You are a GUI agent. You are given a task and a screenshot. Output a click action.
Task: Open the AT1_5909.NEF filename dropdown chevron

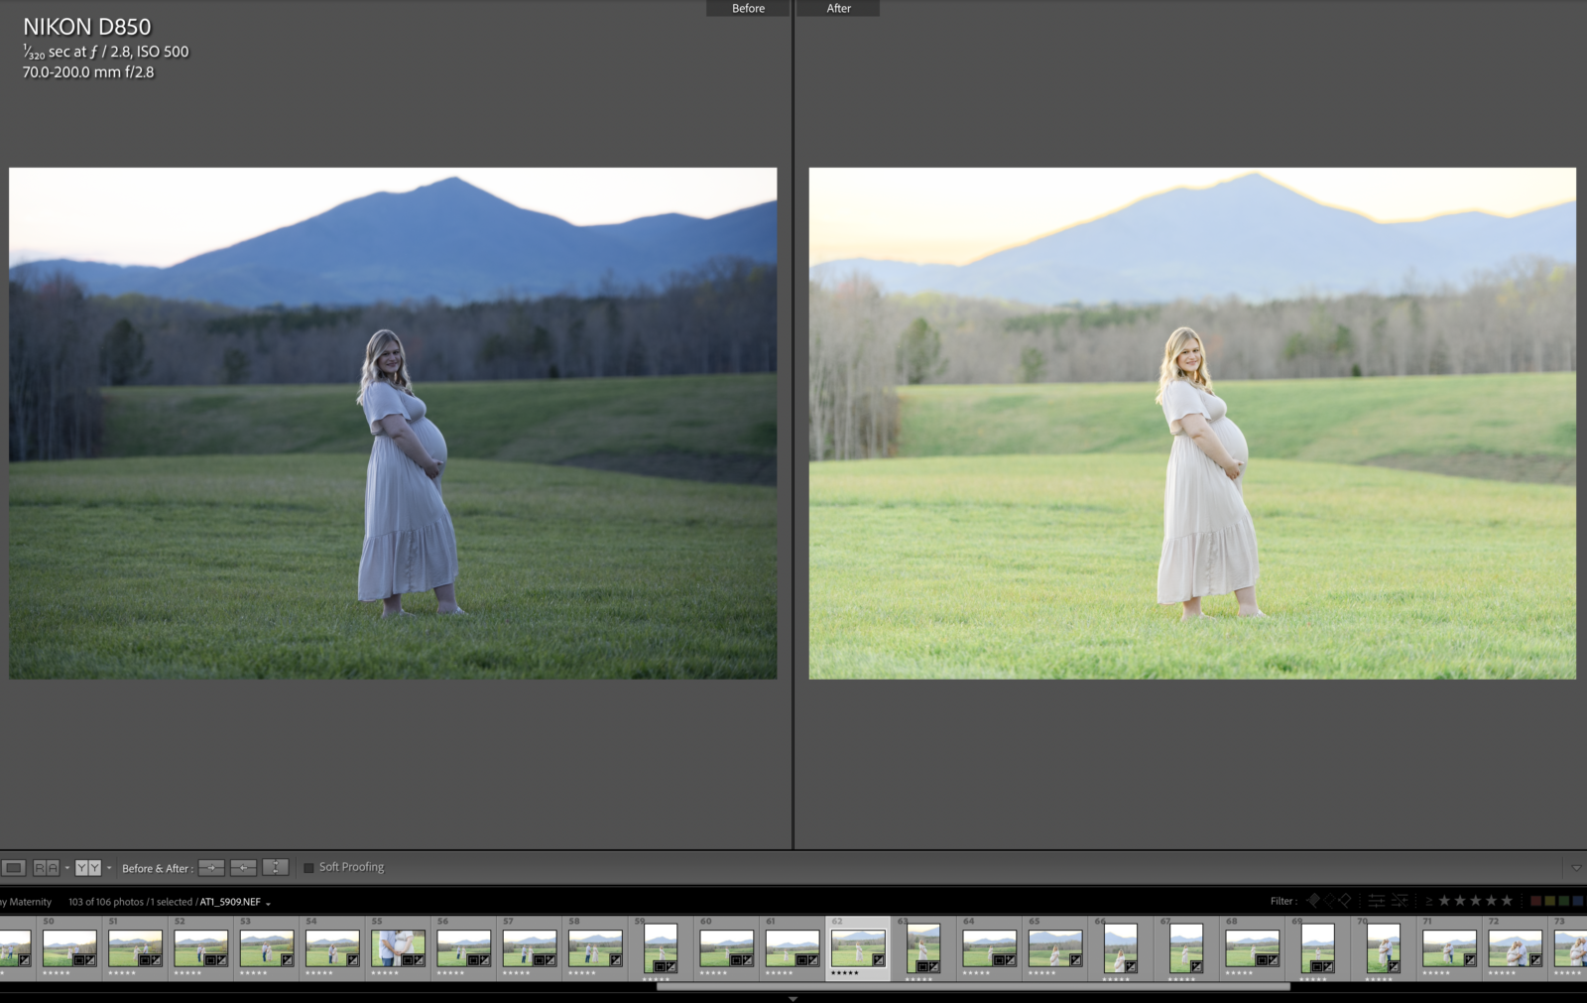tap(266, 902)
